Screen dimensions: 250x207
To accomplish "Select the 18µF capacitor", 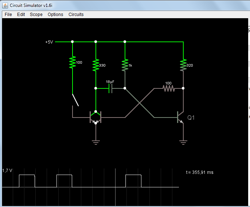I will pos(110,88).
